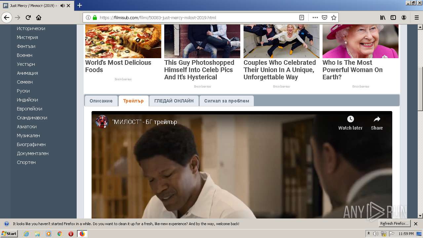This screenshot has height=238, width=423.
Task: Click the page vertical scrollbar thumb
Action: pos(420,89)
